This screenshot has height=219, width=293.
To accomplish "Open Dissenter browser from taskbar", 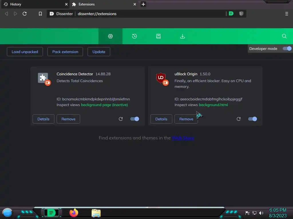I will coord(52,213).
